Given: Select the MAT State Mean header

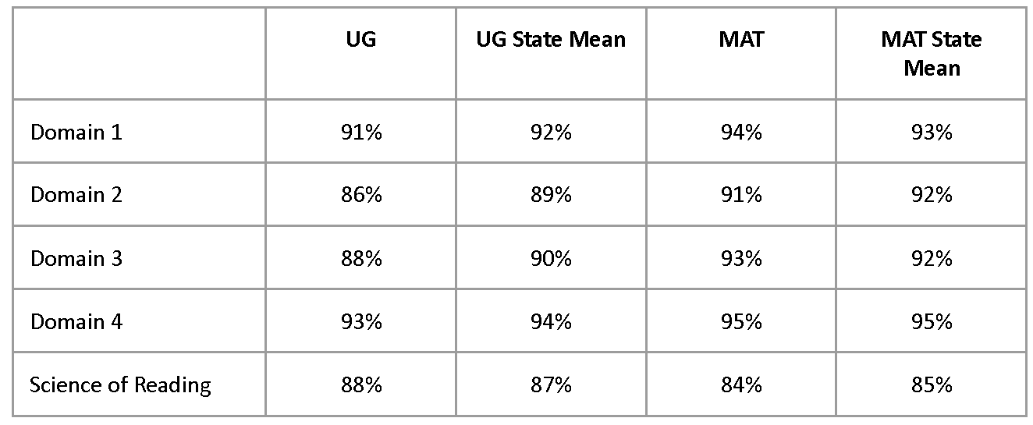Looking at the screenshot, I should [931, 53].
